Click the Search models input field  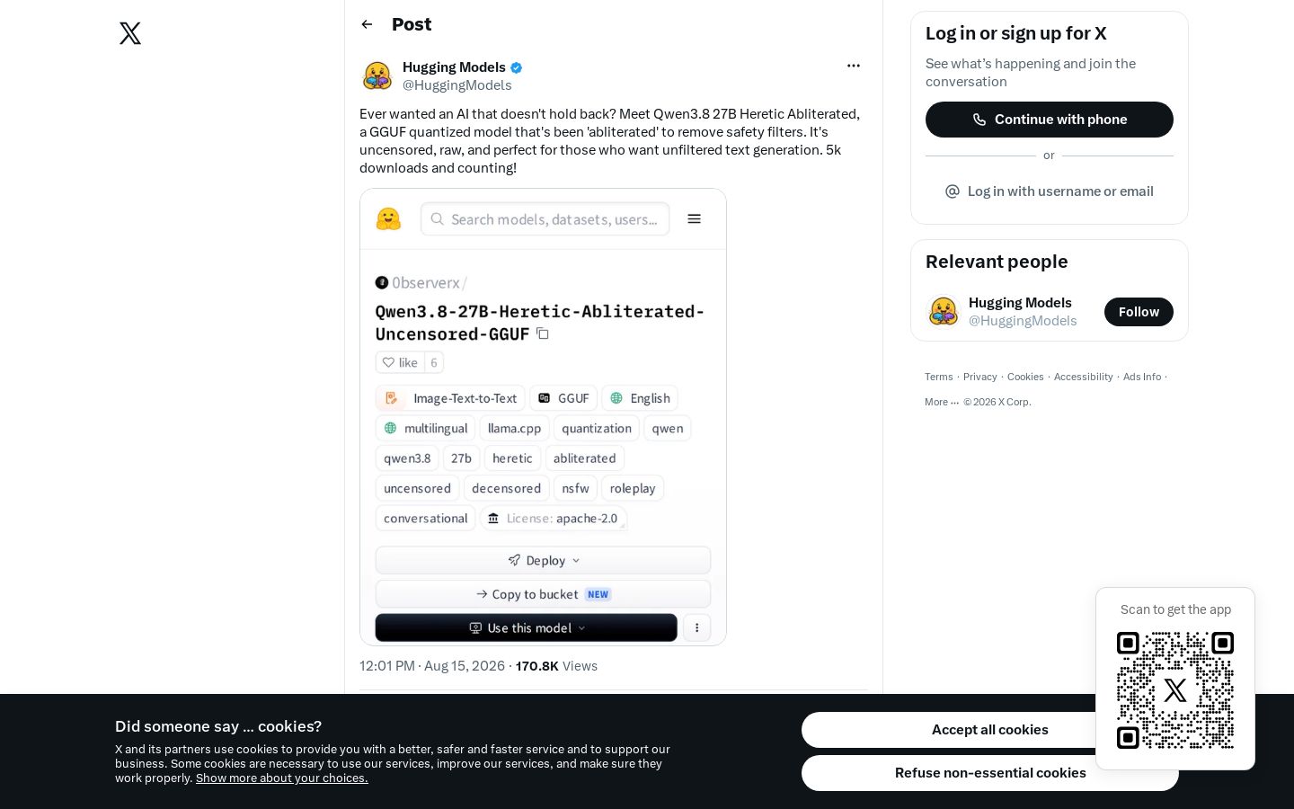tap(545, 219)
